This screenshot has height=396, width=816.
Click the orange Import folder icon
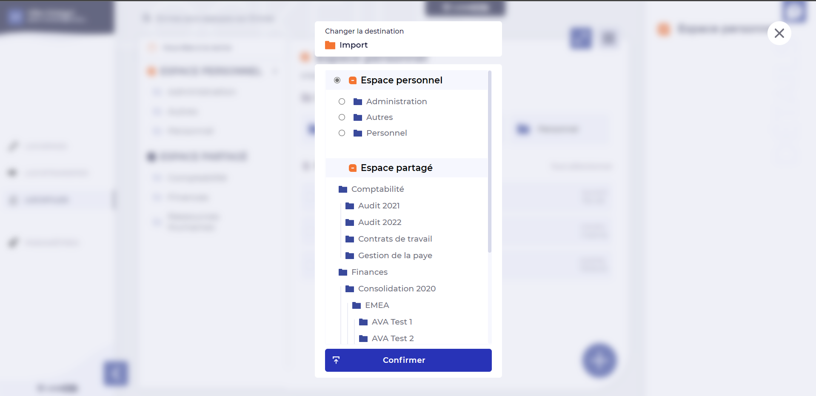pyautogui.click(x=330, y=45)
